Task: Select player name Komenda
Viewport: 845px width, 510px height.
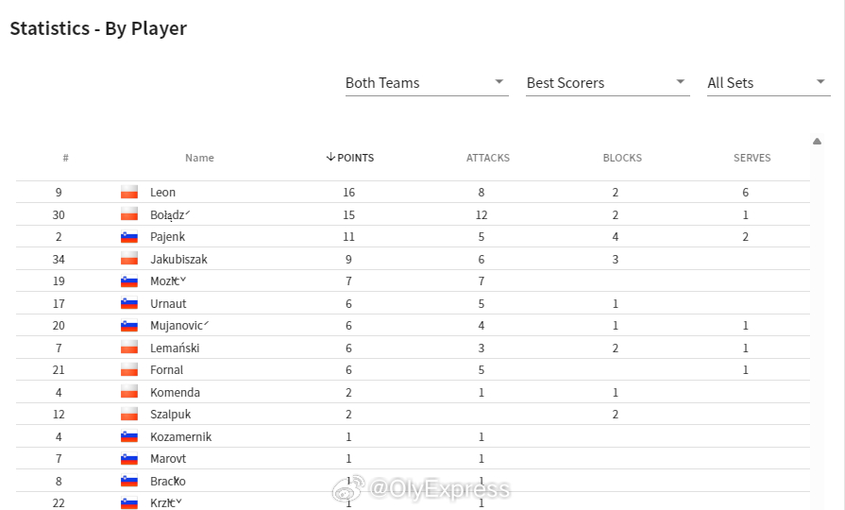Action: (x=176, y=393)
